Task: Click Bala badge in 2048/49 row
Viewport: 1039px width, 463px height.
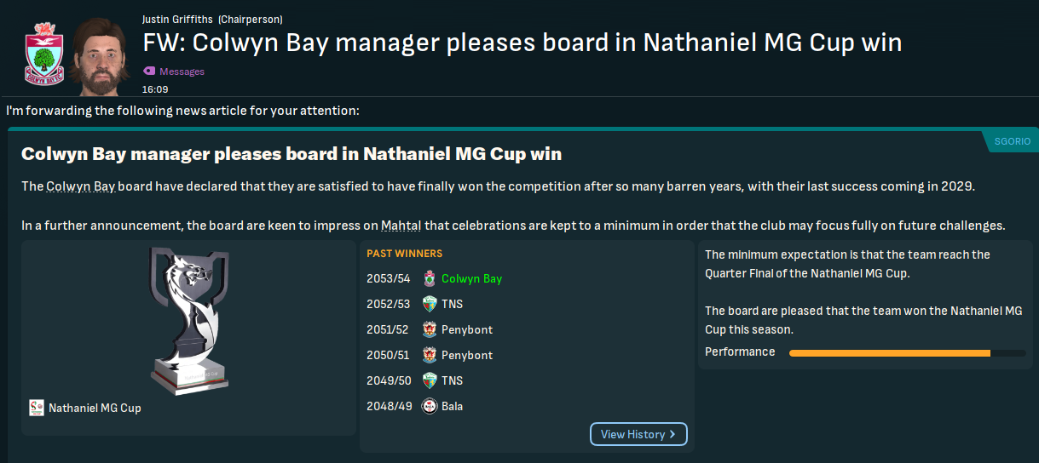Action: click(x=429, y=406)
